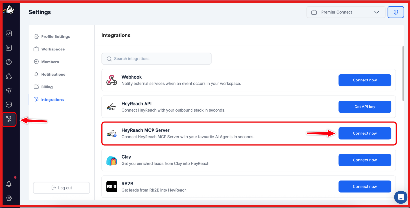
Task: Open Billing settings section
Action: [x=43, y=87]
